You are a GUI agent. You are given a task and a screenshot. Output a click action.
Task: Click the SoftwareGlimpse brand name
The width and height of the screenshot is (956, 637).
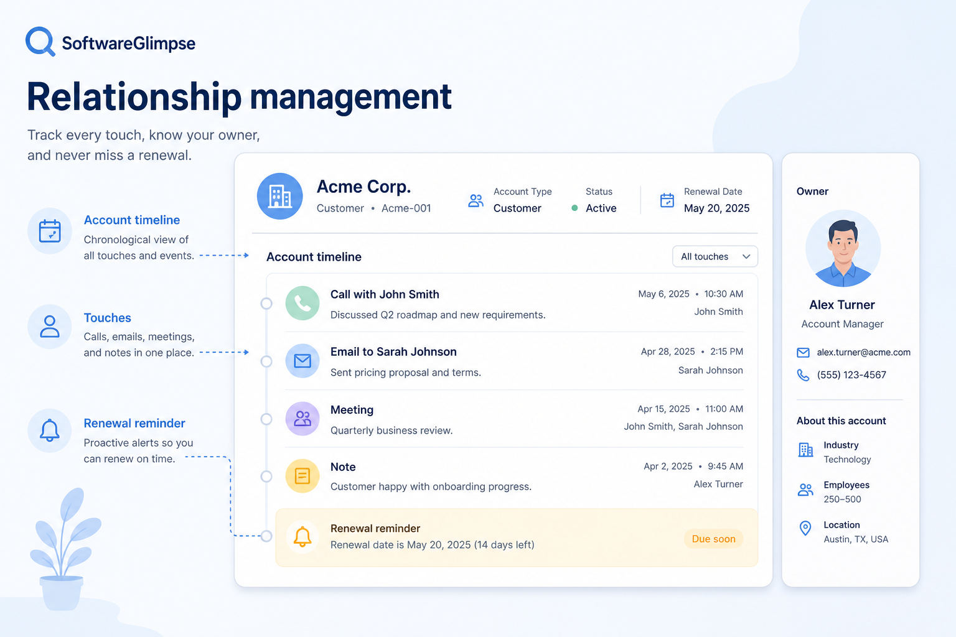pos(128,43)
